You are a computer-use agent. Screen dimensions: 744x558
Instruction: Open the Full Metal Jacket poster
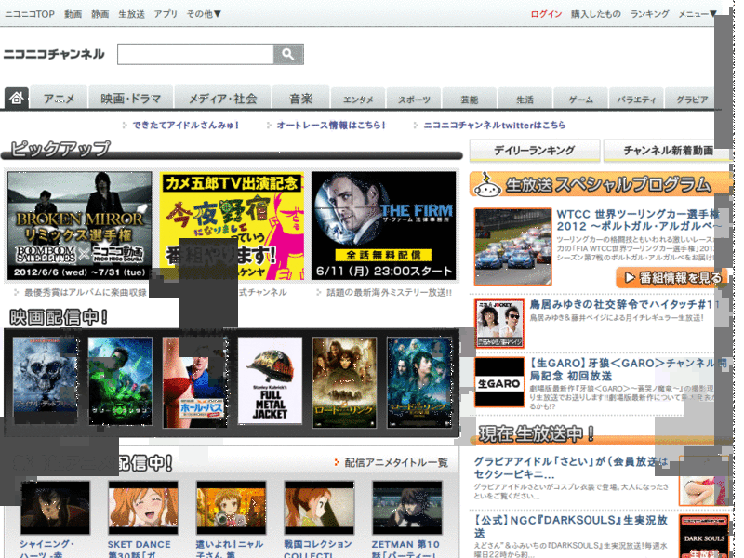[270, 380]
